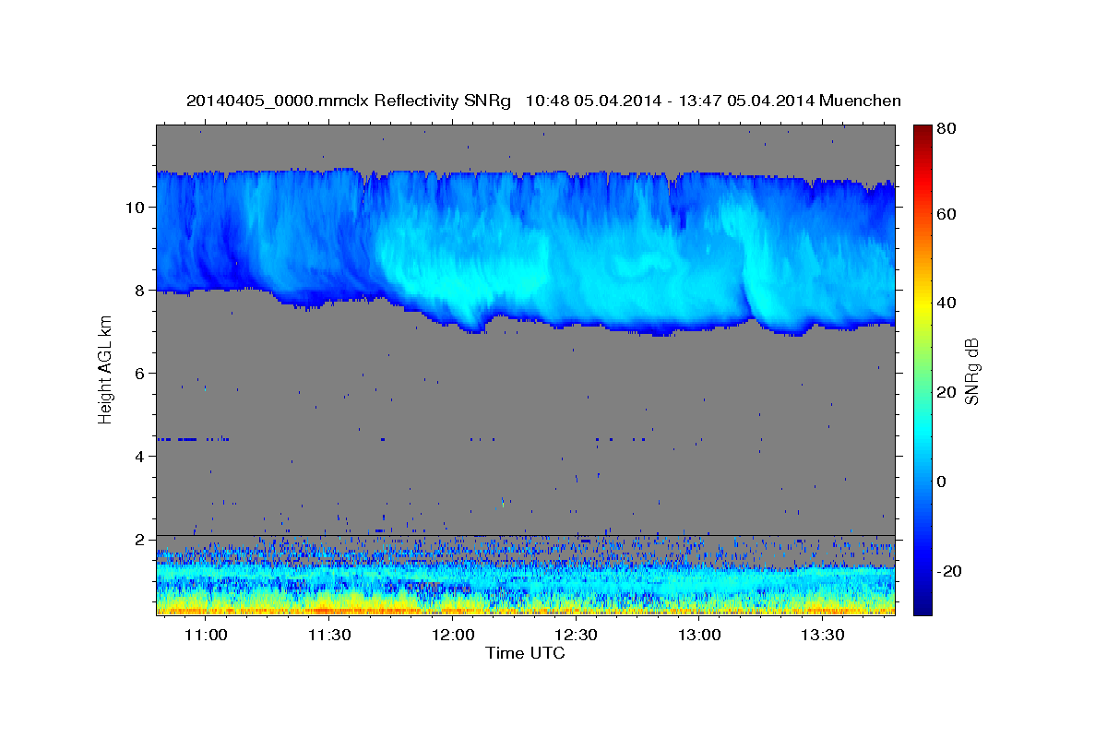This screenshot has width=1107, height=738.
Task: Click the 13:00 time tick label
Action: point(699,636)
